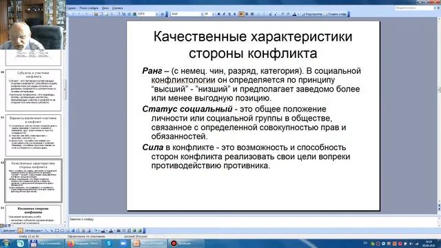Insert picture from drawing toolbar
Image resolution: width=441 pixels, height=248 pixels.
89,231
